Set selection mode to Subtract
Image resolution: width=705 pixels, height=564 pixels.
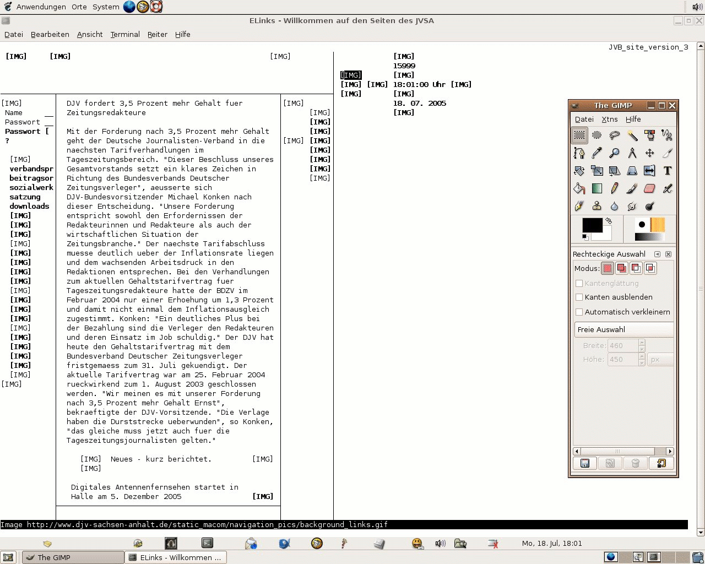(x=636, y=268)
